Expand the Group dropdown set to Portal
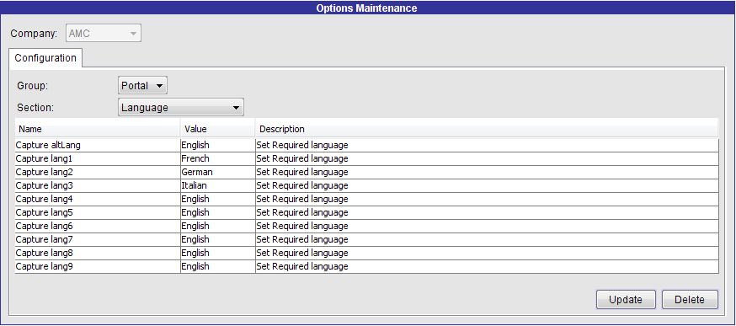Image resolution: width=736 pixels, height=326 pixels. pyautogui.click(x=142, y=86)
